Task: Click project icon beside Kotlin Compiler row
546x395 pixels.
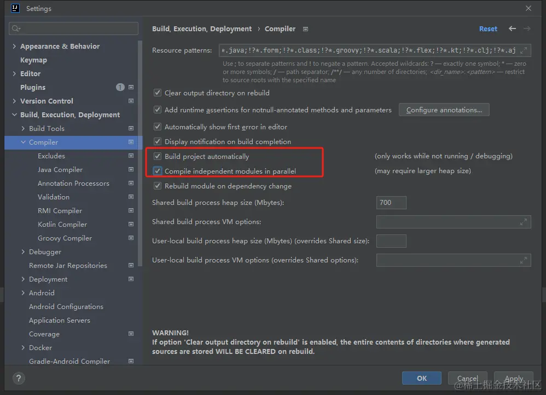Action: pyautogui.click(x=131, y=224)
